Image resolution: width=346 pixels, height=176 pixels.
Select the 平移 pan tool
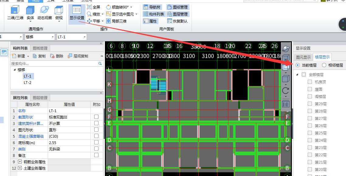94,21
